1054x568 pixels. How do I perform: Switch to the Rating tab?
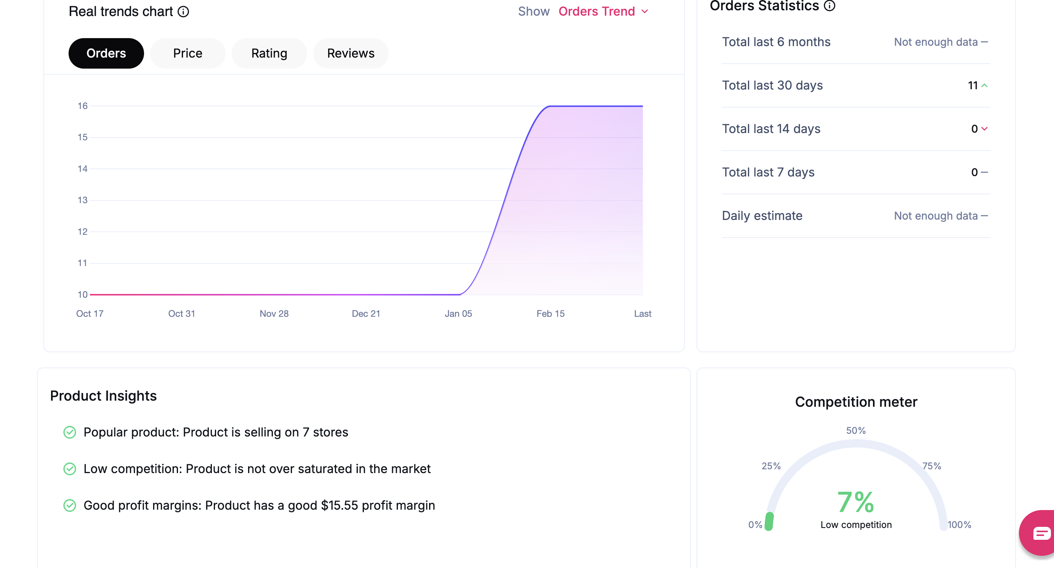click(269, 53)
